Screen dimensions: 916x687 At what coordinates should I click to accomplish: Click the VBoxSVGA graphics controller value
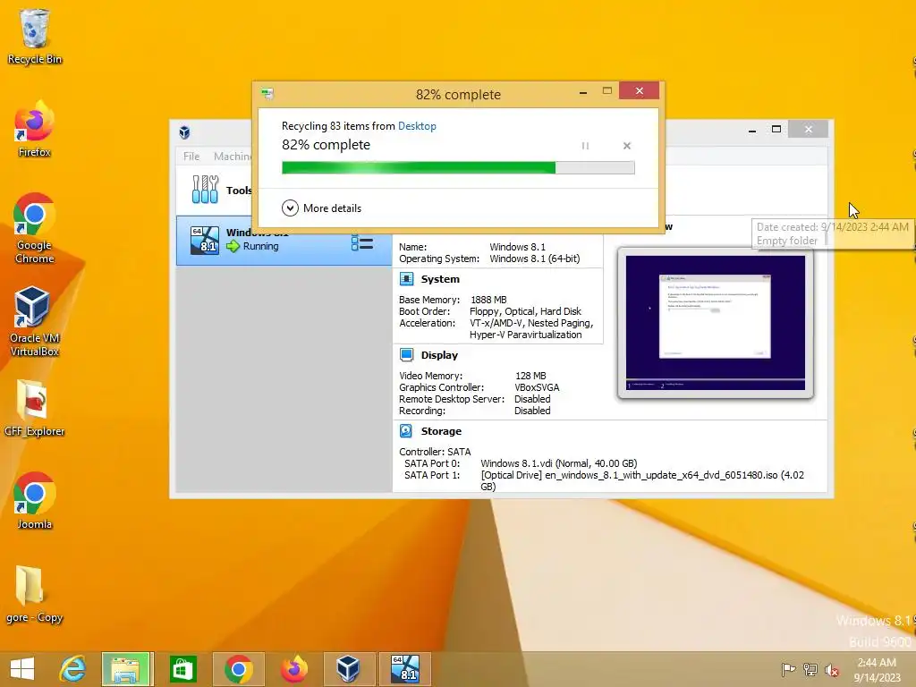pos(537,387)
